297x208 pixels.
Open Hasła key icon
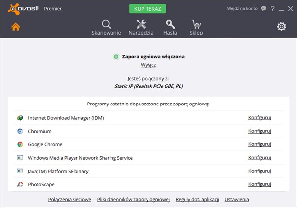click(170, 24)
